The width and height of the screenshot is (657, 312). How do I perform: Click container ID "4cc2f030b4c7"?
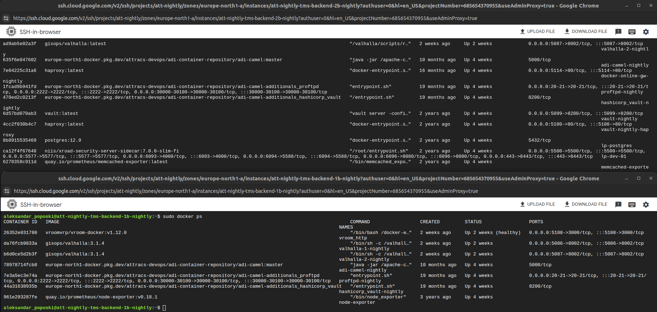tap(20, 124)
